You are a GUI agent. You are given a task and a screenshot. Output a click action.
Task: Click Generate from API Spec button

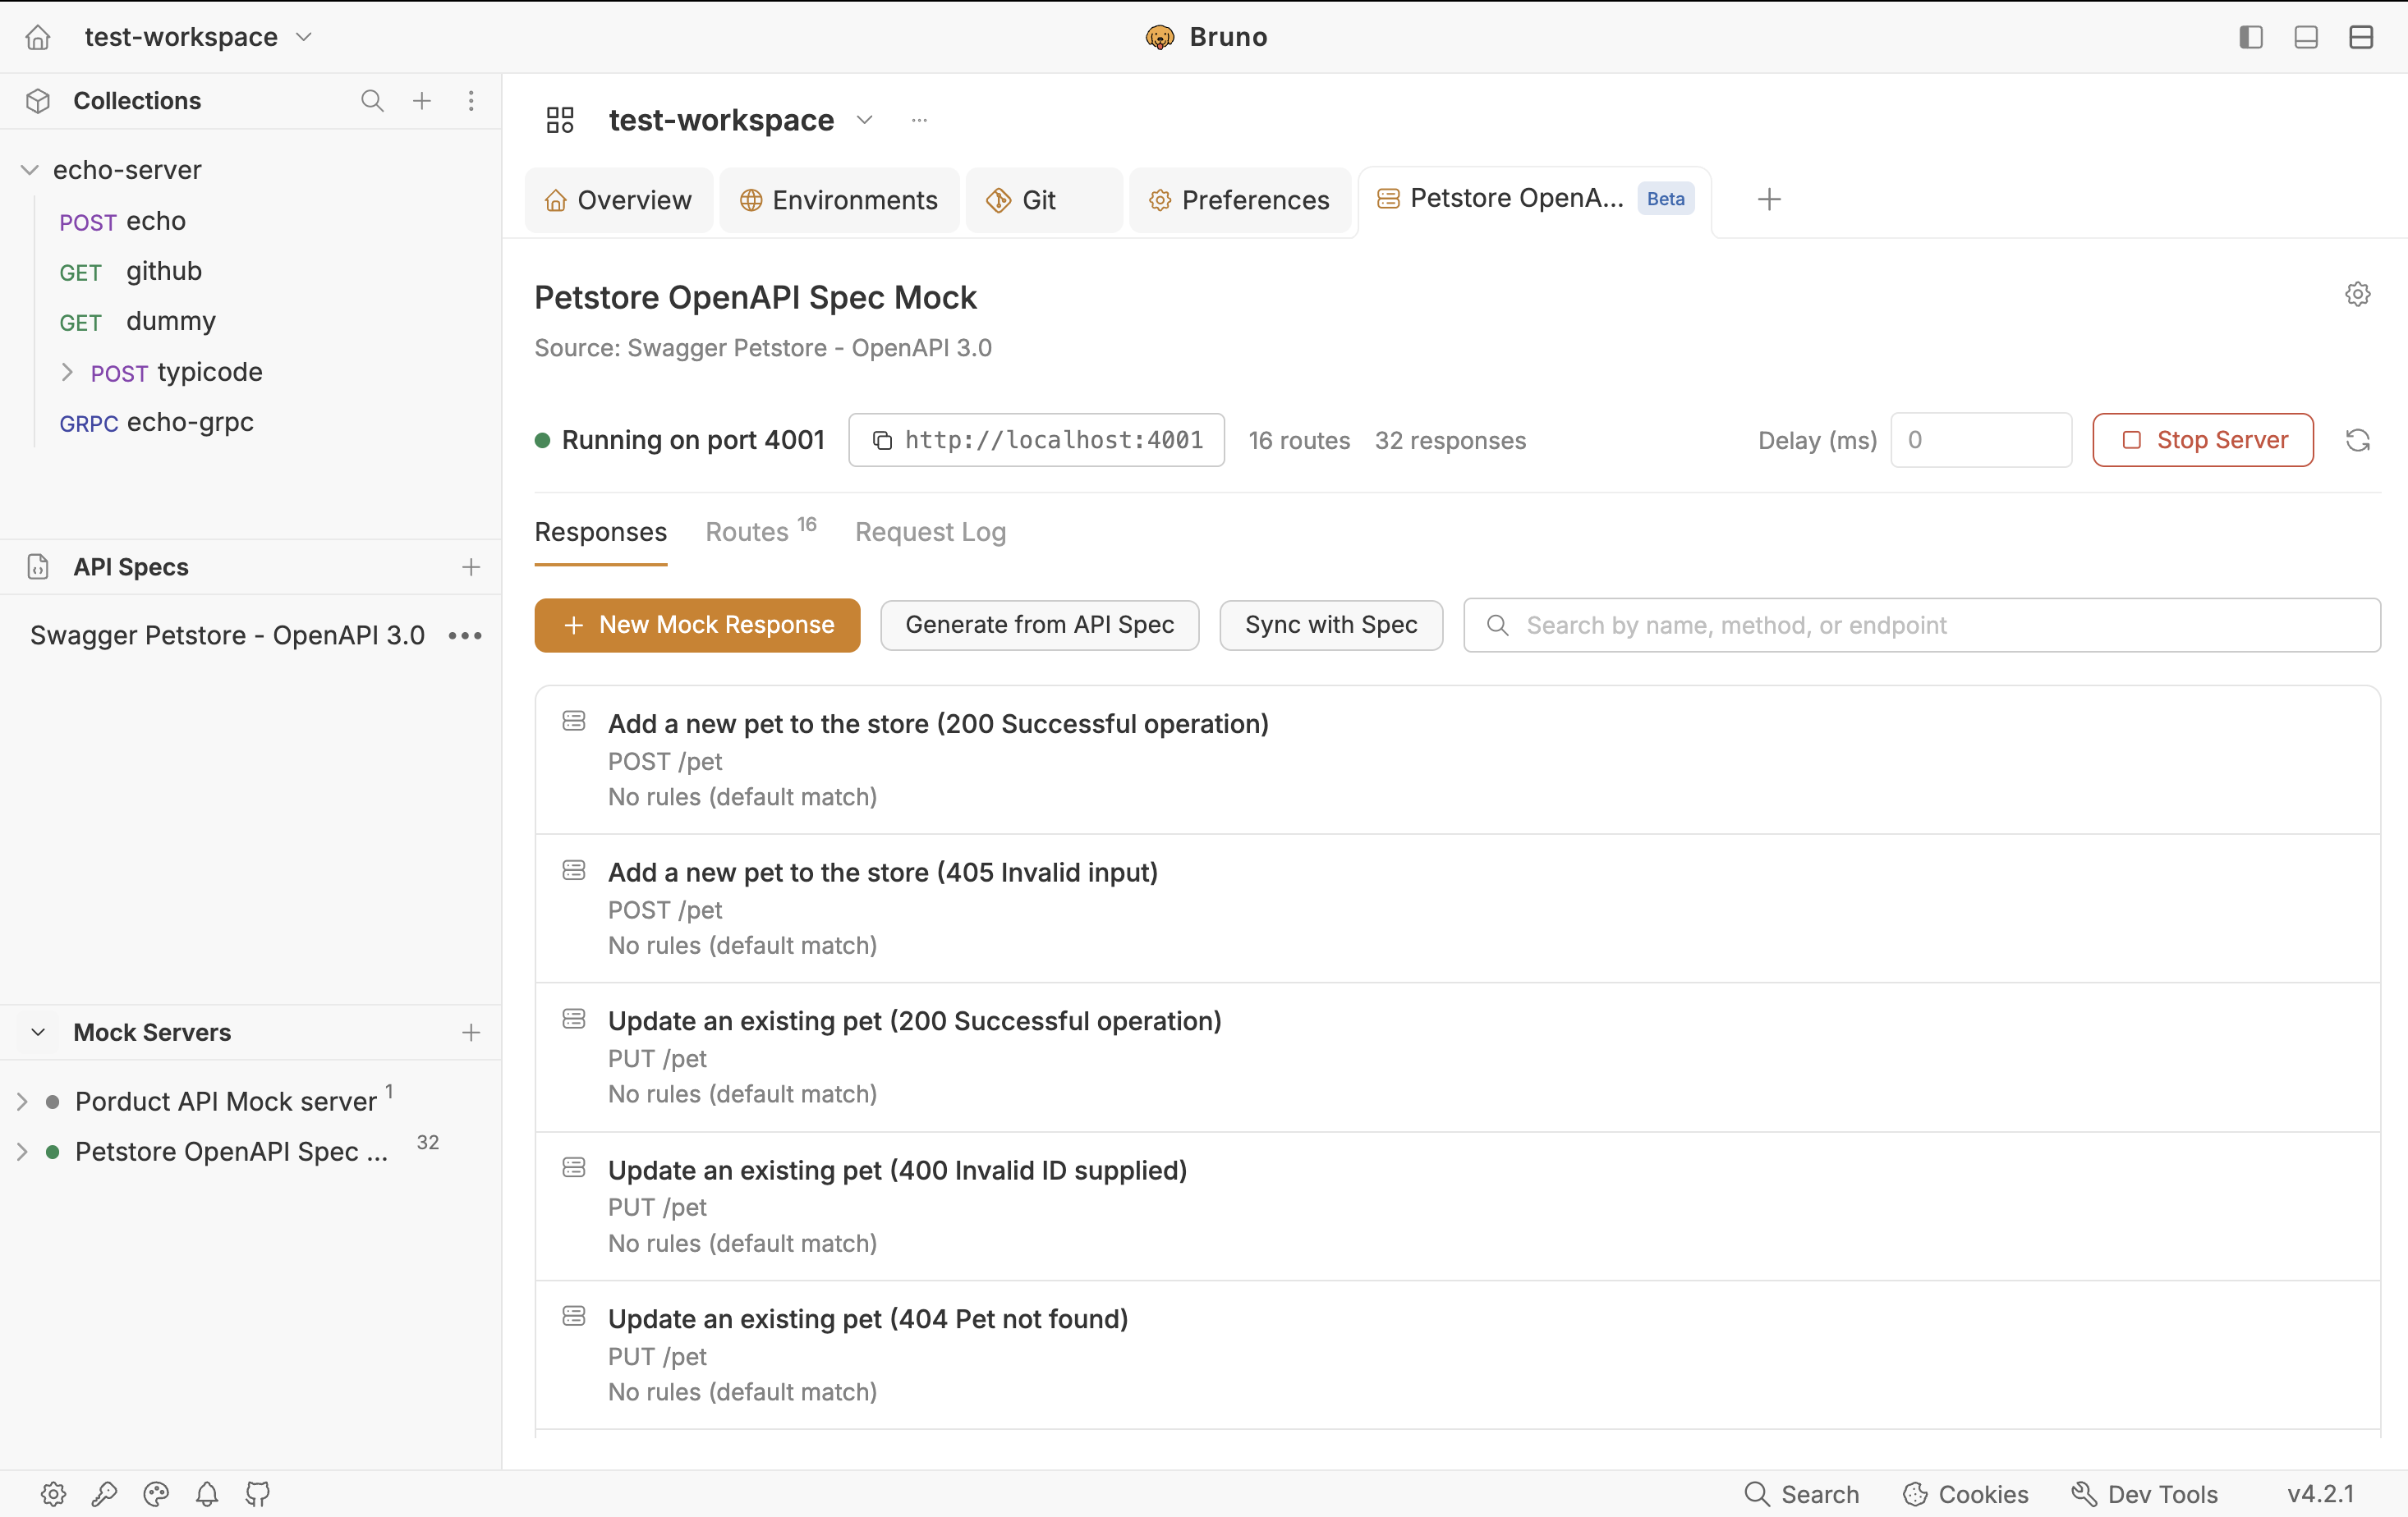(x=1039, y=626)
